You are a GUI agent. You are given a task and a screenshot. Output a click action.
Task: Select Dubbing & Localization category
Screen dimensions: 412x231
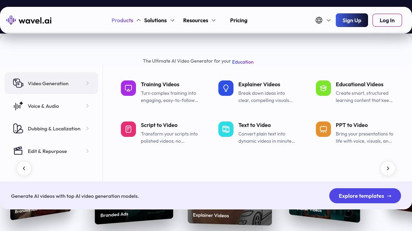click(x=51, y=129)
